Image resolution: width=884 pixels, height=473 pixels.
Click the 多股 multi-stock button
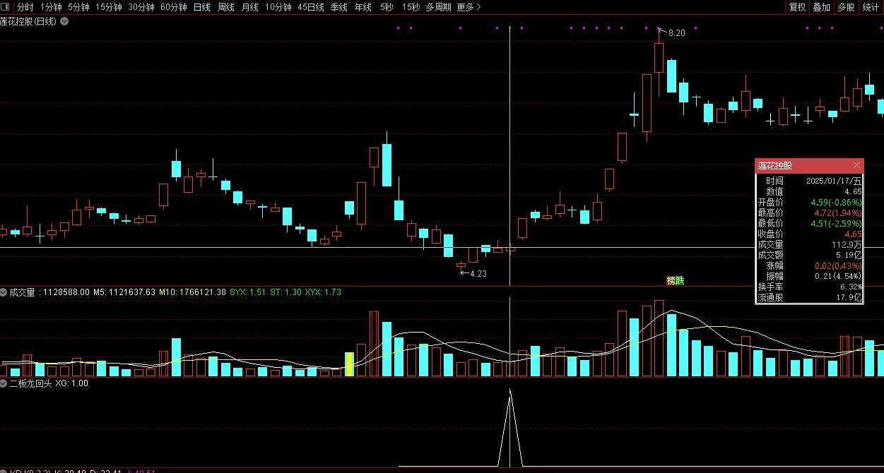click(846, 7)
